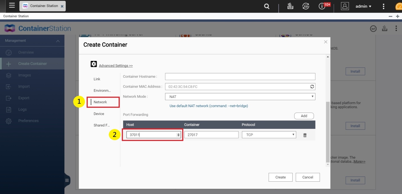The height and width of the screenshot is (194, 402).
Task: Click the Container port 27017 field
Action: click(x=211, y=135)
